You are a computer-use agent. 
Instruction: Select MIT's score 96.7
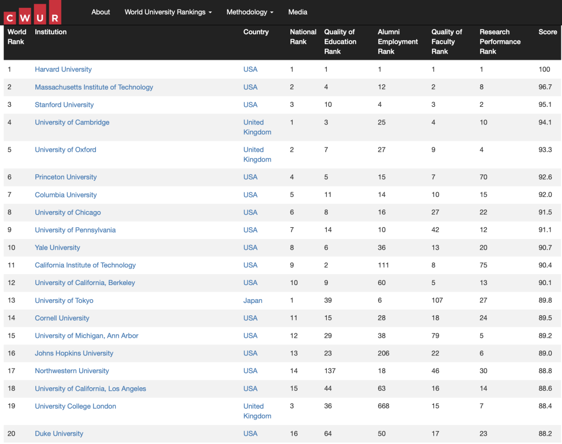(x=545, y=87)
